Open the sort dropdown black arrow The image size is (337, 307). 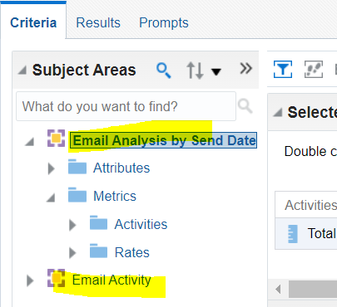click(x=216, y=72)
